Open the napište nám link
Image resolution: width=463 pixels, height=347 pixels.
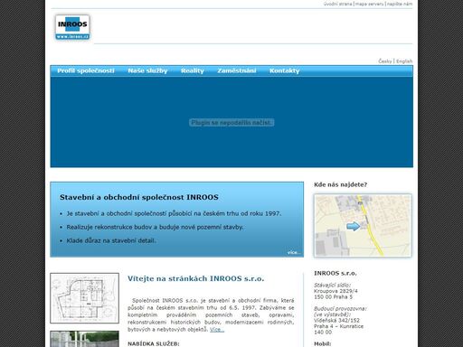[400, 4]
